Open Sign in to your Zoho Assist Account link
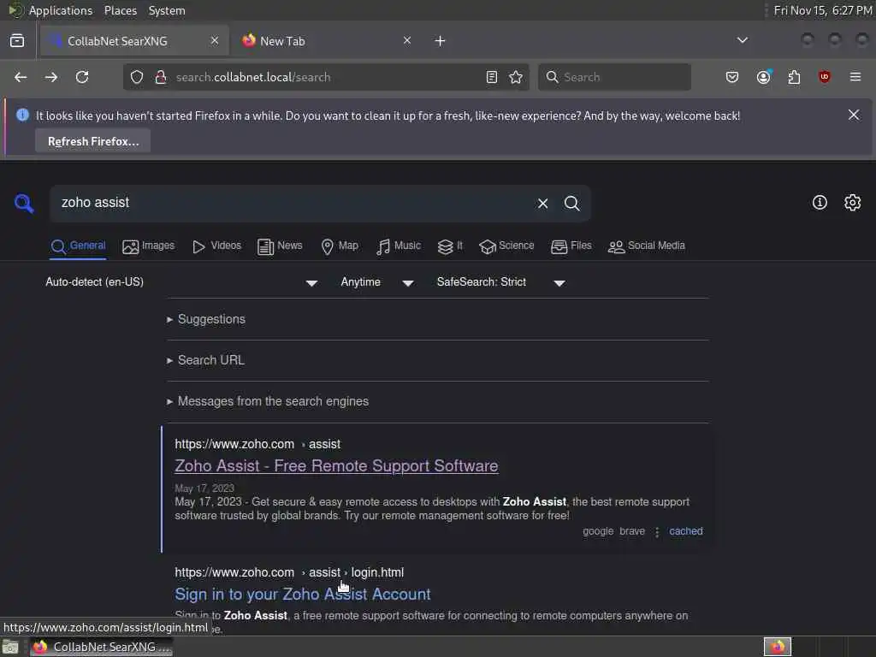This screenshot has height=657, width=876. [x=303, y=594]
